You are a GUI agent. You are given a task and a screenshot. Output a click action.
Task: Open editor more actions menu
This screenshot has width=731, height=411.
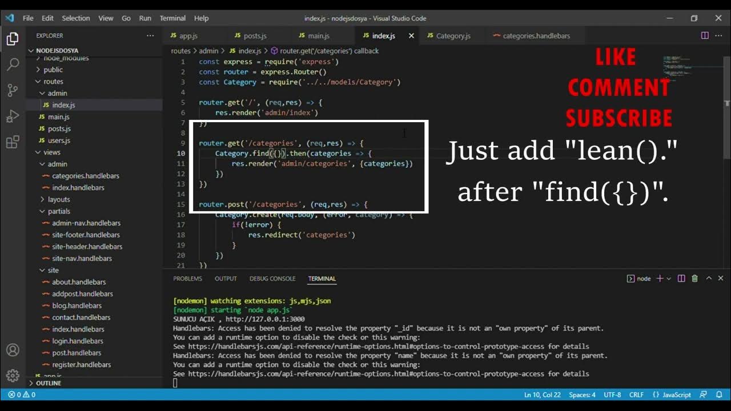[x=720, y=35]
